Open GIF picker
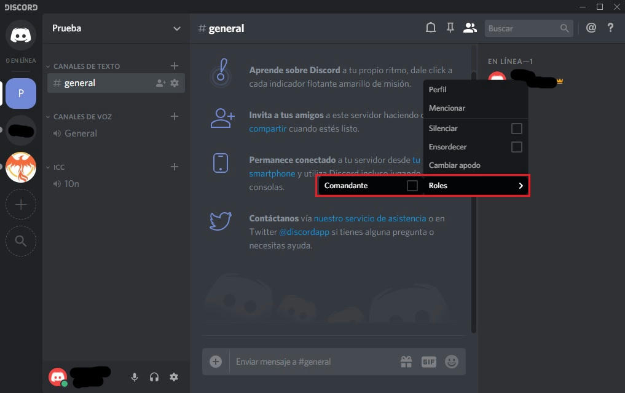This screenshot has width=625, height=393. pos(429,362)
